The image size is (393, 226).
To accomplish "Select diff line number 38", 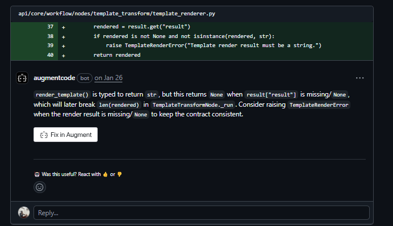I will (50, 36).
